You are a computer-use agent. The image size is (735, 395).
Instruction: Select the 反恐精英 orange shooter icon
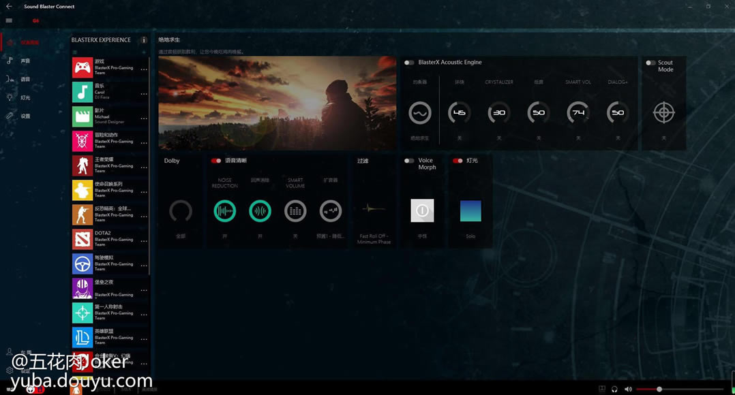tap(82, 215)
